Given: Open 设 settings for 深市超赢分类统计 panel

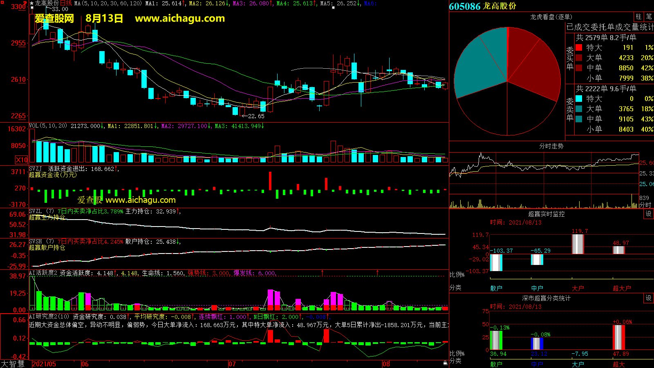Looking at the screenshot, I should point(648,298).
